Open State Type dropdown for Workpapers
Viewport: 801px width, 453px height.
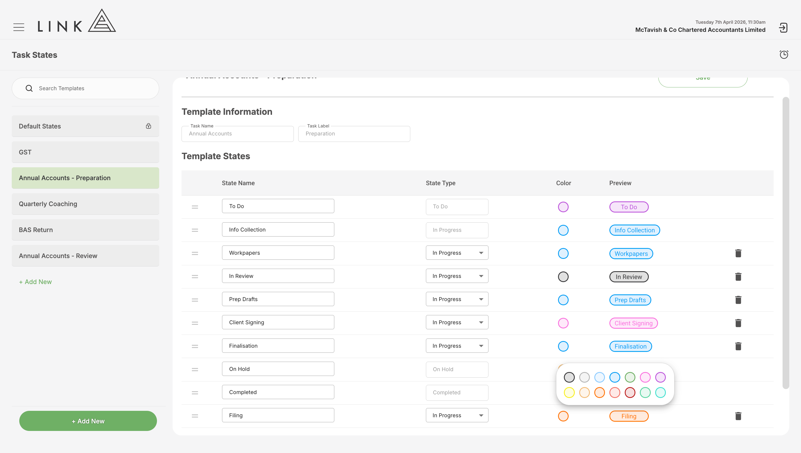tap(457, 253)
